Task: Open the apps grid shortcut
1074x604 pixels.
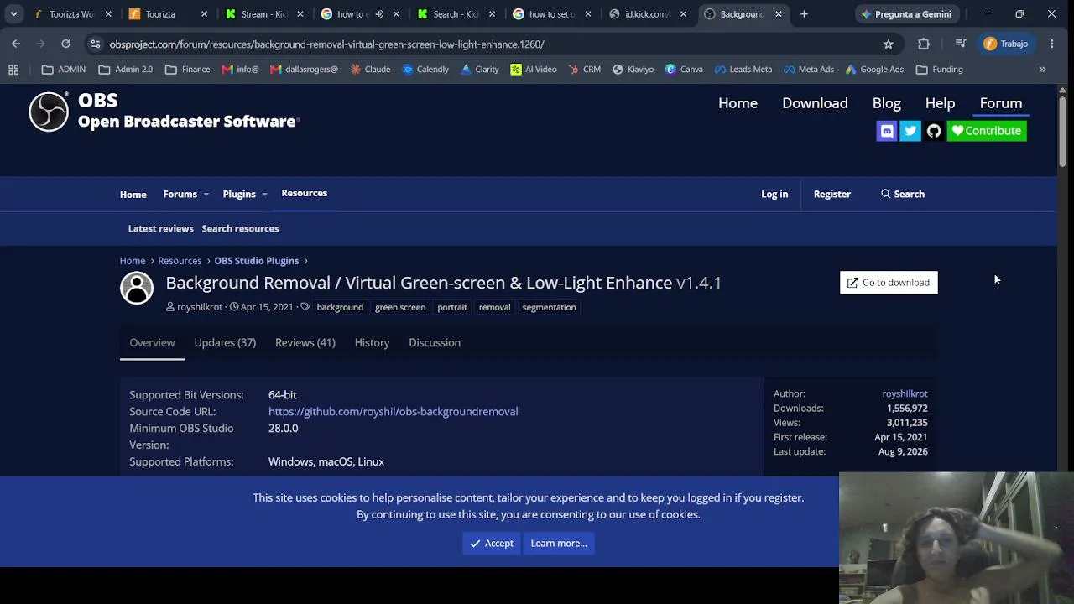Action: [13, 70]
